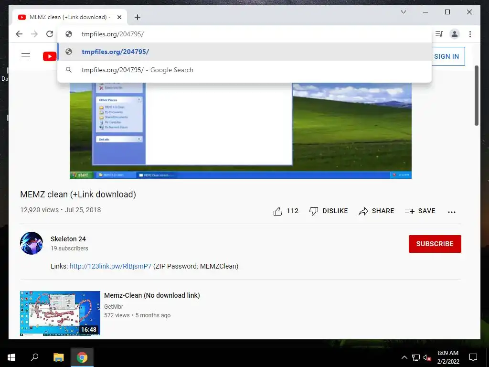Open Chrome media controls icon
The height and width of the screenshot is (367, 489).
click(439, 34)
